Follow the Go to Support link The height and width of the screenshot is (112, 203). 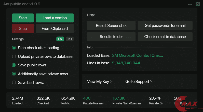coord(139,82)
